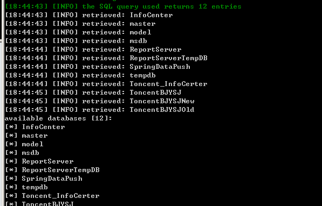Click ReportServerTempDB in the databases list
The image size is (322, 206).
point(60,170)
